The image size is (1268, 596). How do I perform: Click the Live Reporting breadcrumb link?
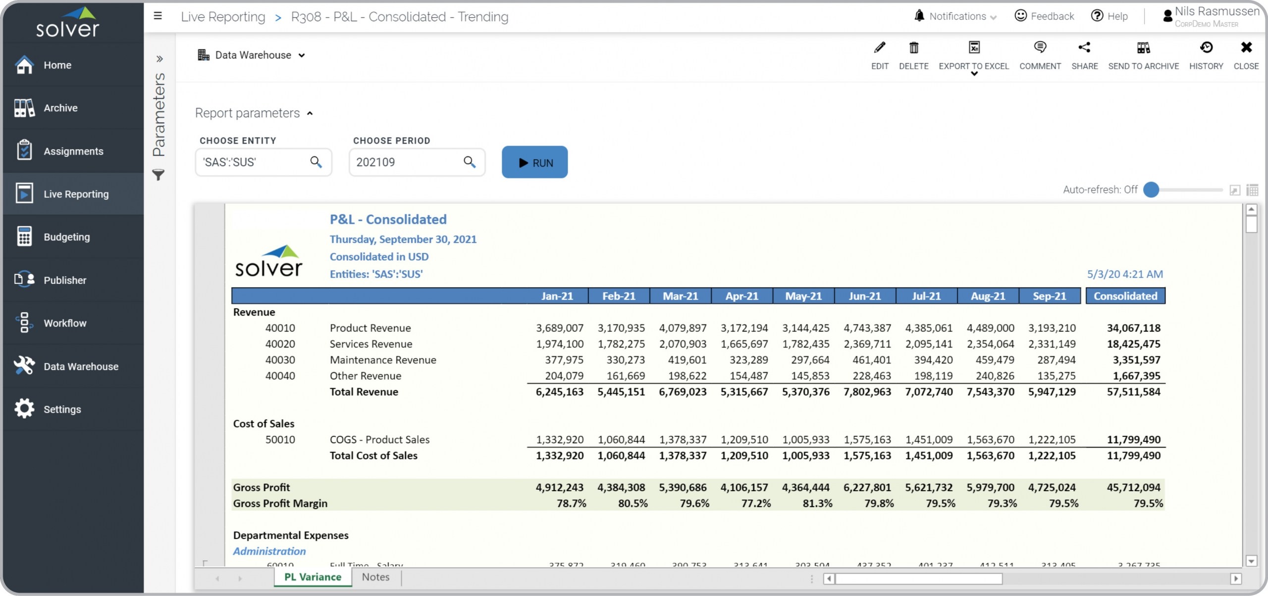(x=223, y=17)
